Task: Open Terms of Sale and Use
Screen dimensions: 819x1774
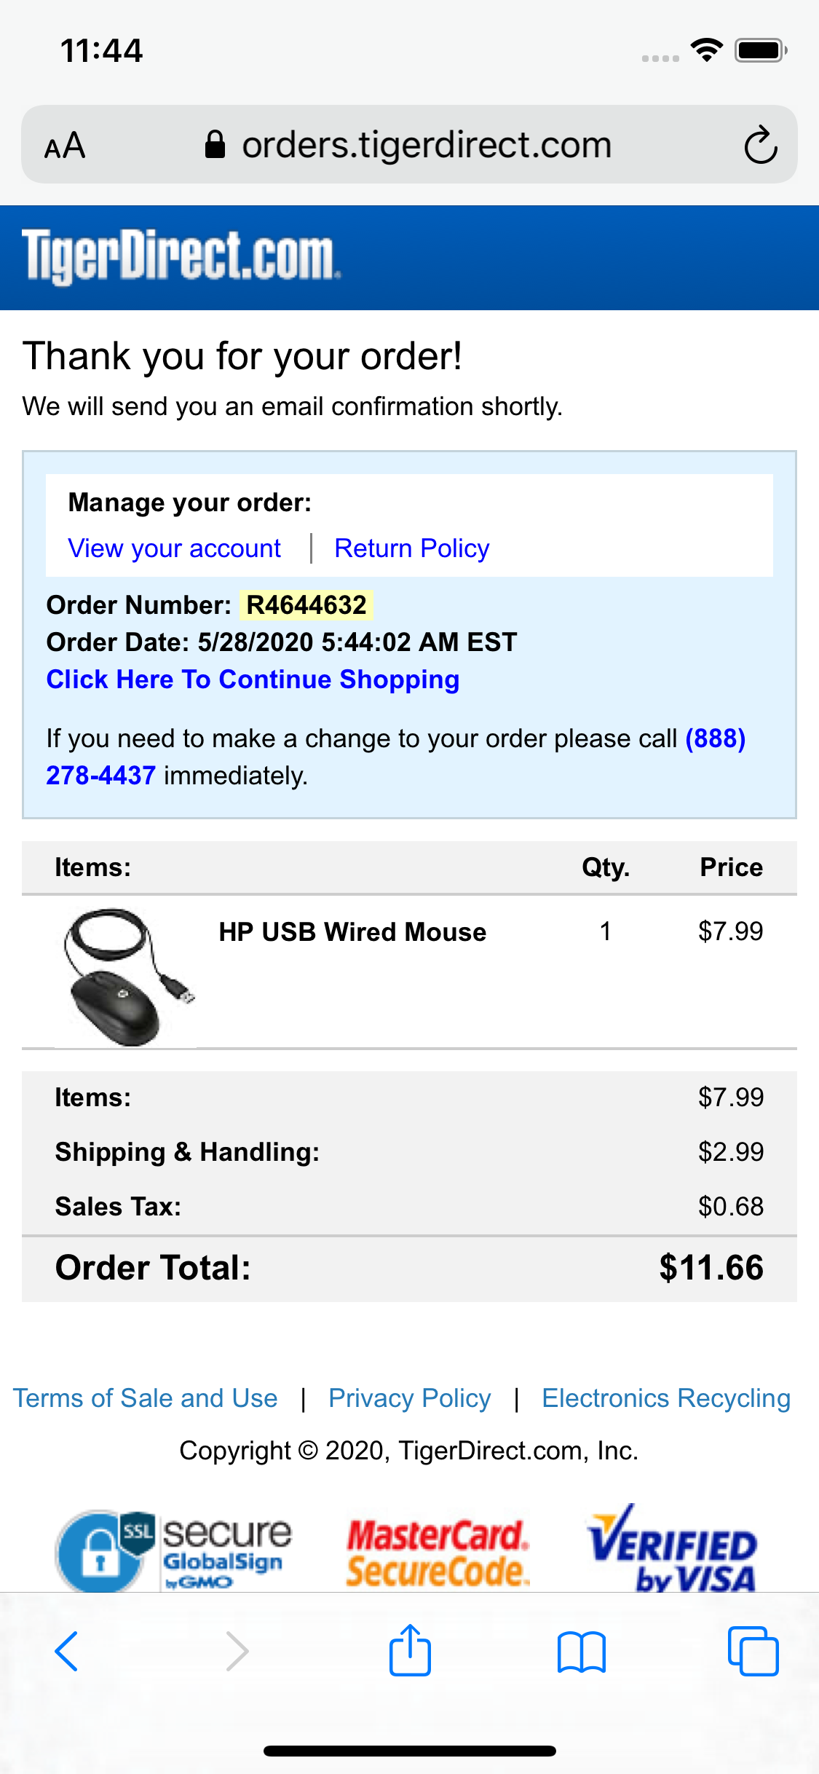Action: (146, 1398)
